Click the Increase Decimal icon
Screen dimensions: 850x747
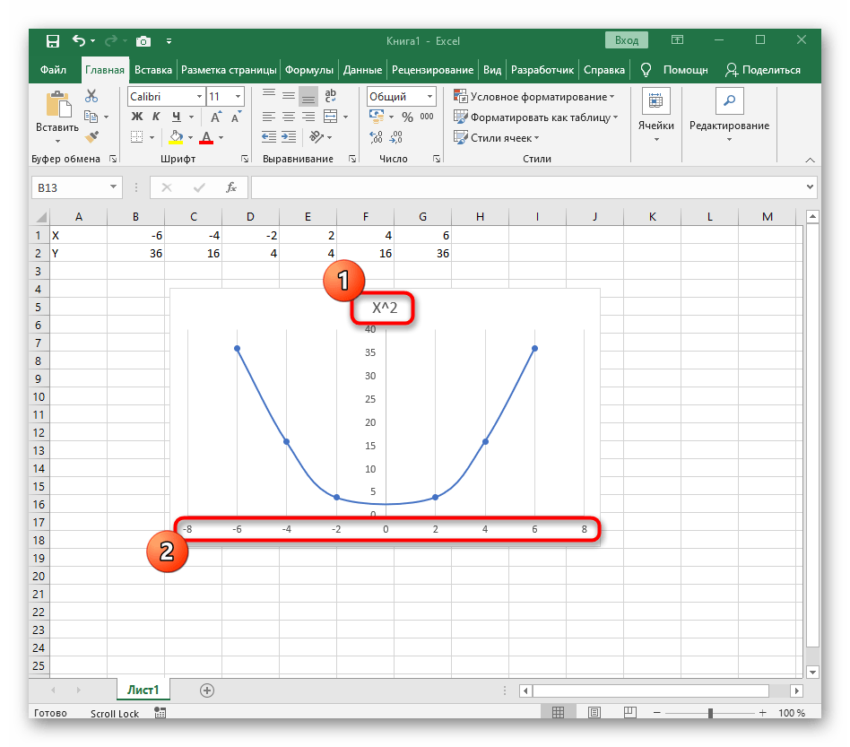click(x=377, y=137)
